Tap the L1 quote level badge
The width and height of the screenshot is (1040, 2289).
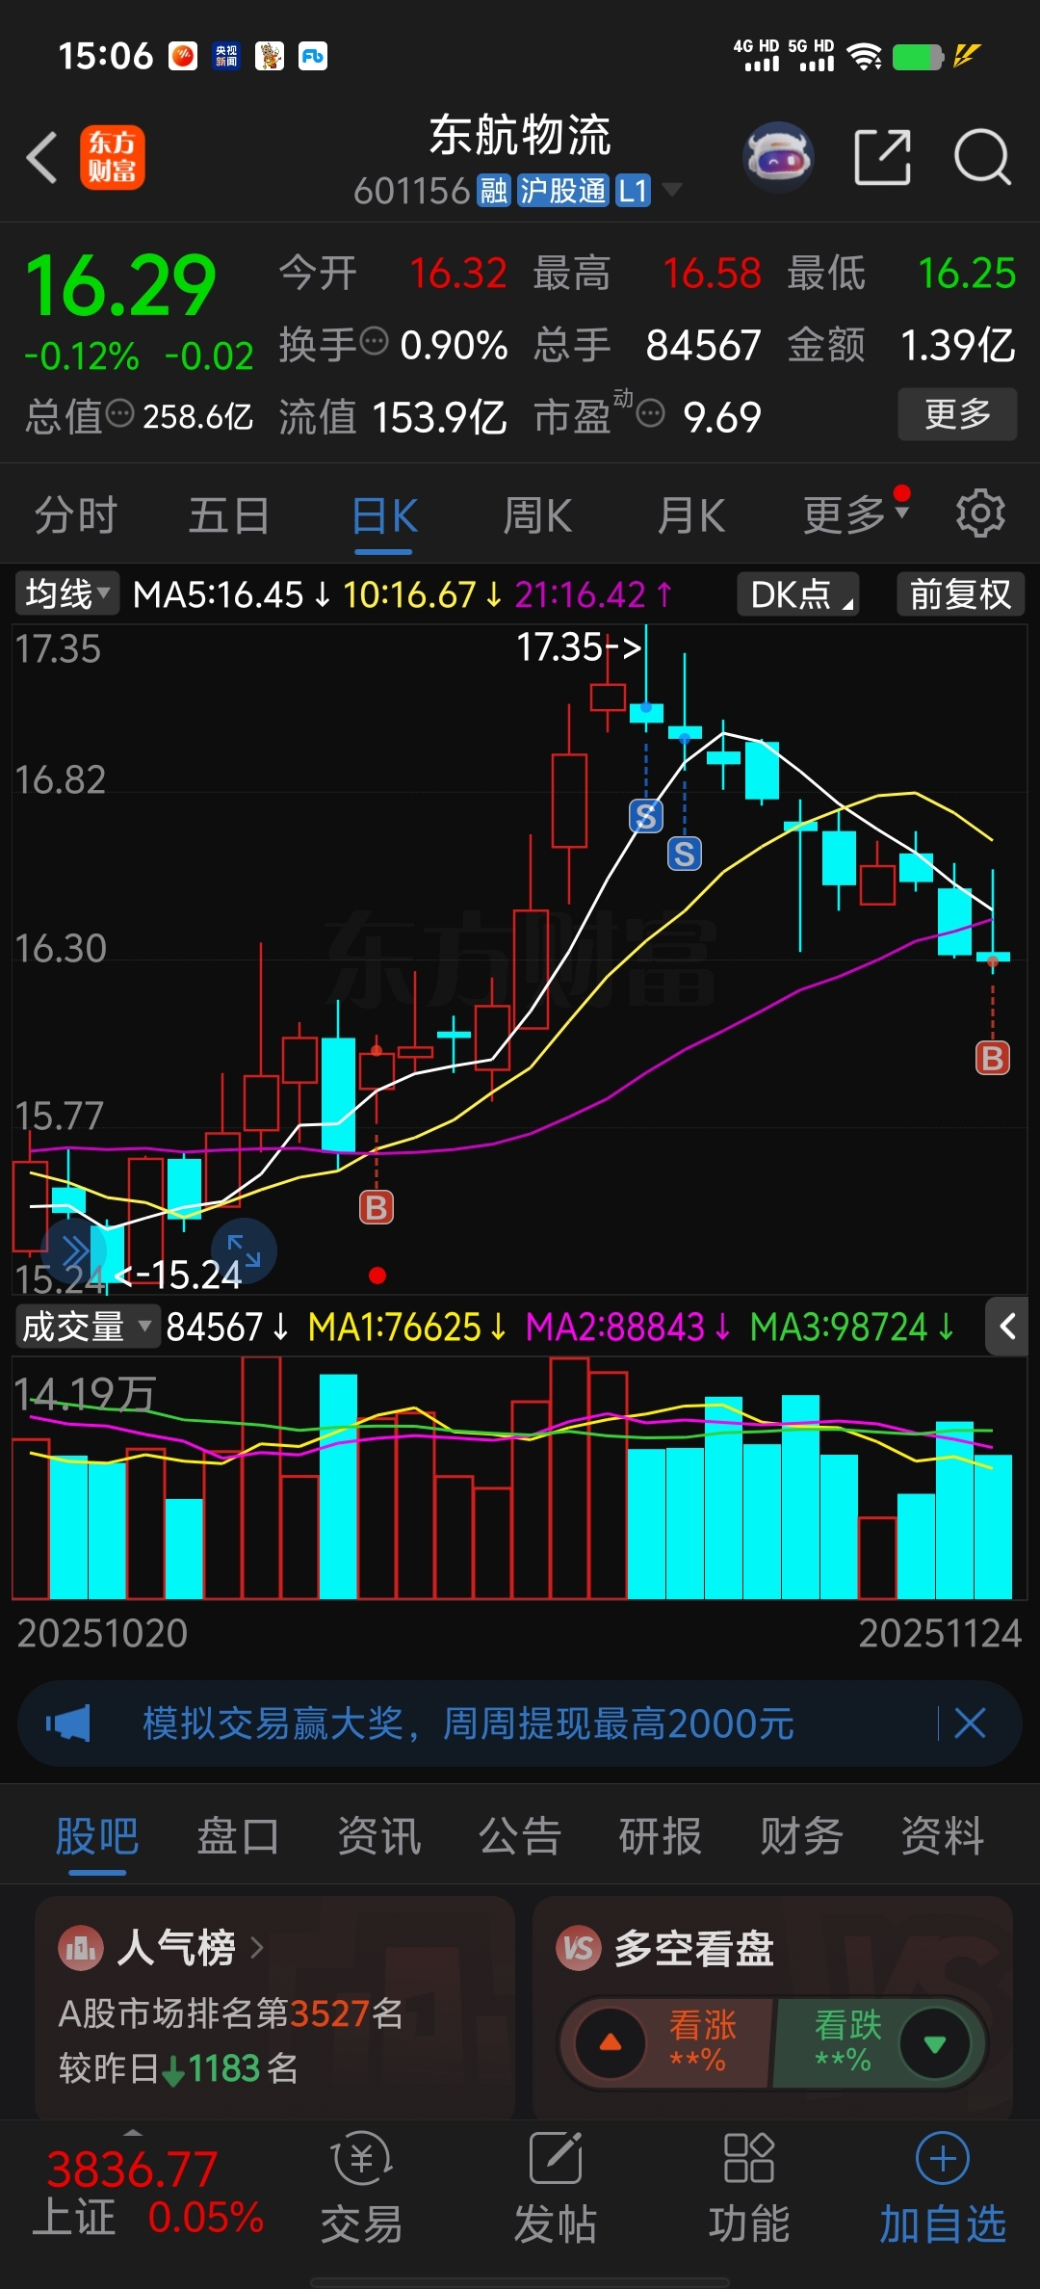(x=633, y=190)
